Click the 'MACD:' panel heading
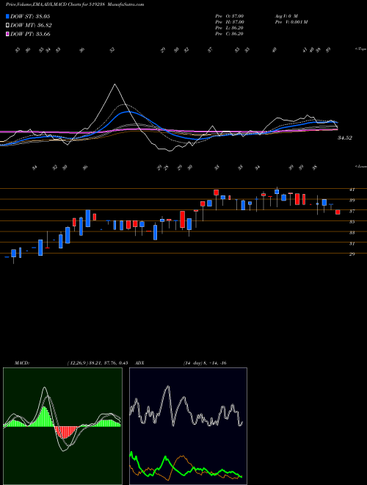The height and width of the screenshot is (485, 367). click(22, 363)
